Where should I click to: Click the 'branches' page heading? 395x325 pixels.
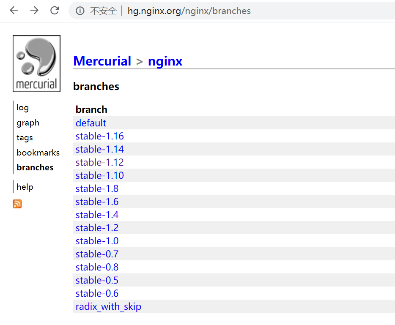(x=96, y=86)
